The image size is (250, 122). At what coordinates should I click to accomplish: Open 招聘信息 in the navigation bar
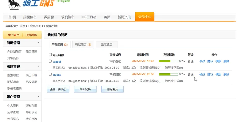click(30, 17)
